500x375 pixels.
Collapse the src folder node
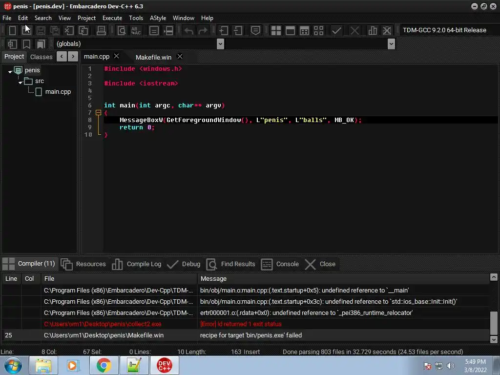21,82
